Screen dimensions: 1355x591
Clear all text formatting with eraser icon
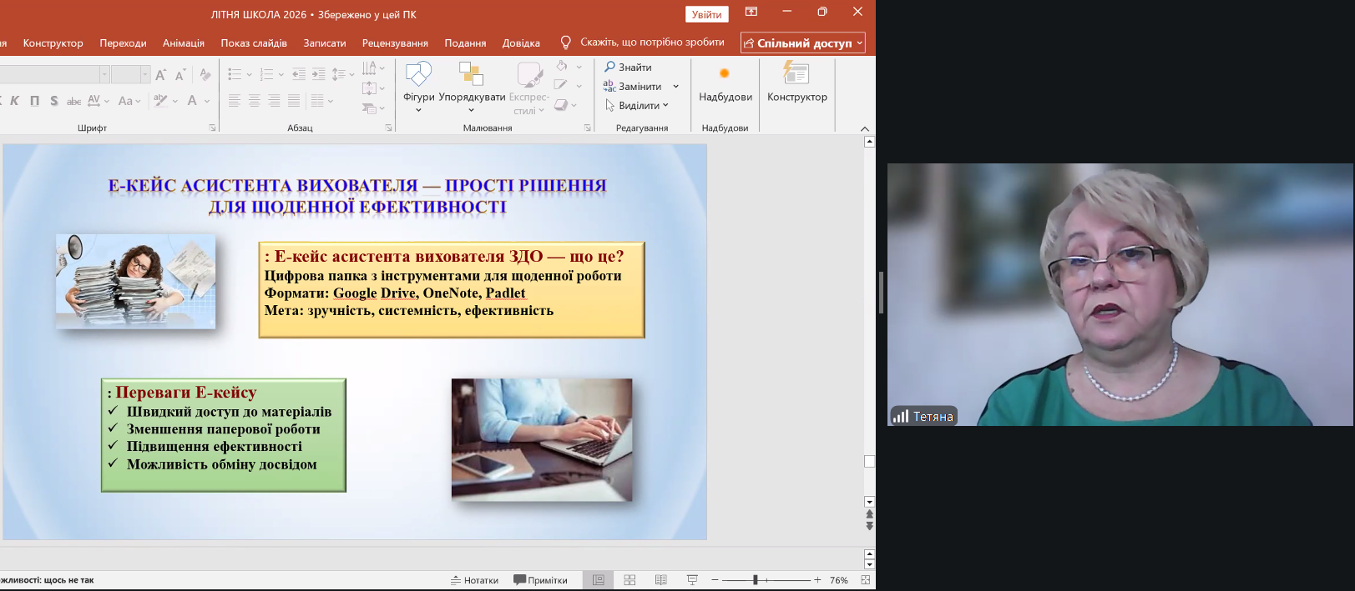(205, 75)
